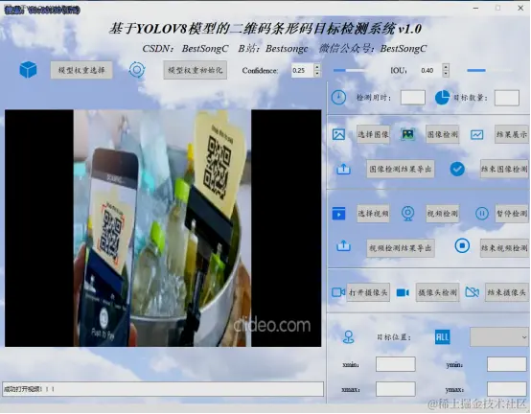
Task: Click the upload icon beside 图像检测结果导出
Action: [x=343, y=169]
